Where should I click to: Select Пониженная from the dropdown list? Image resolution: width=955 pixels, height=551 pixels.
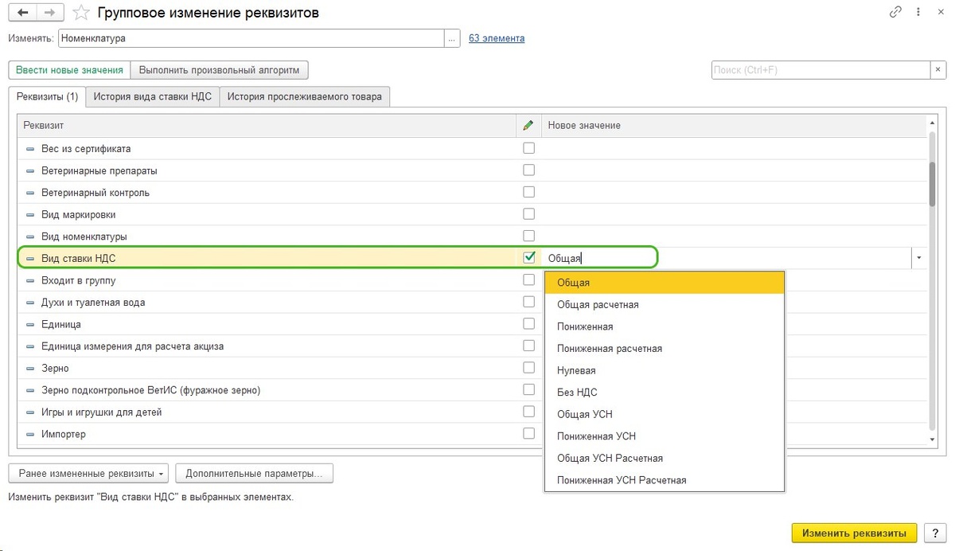pos(585,326)
